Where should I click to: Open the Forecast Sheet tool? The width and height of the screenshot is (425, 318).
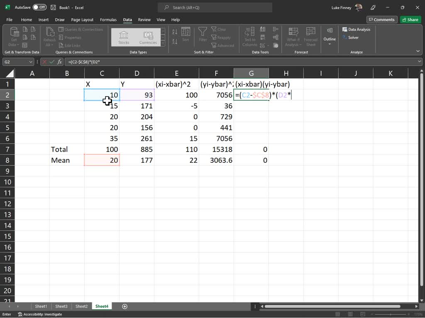point(311,36)
